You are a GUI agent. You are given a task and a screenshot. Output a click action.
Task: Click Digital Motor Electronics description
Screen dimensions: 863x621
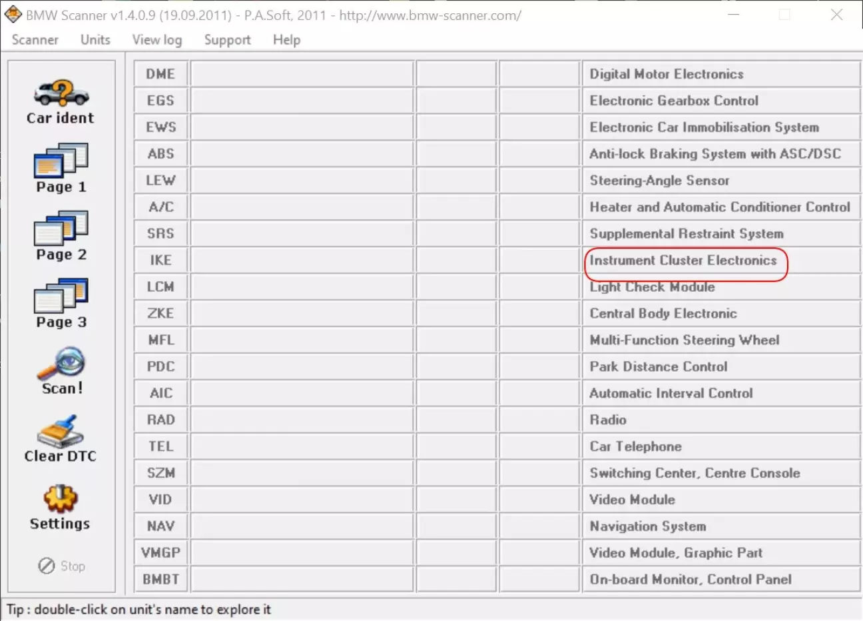pos(666,74)
